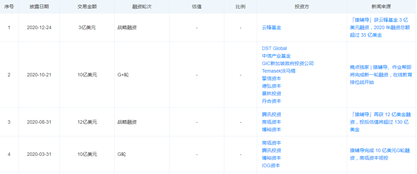Open the 景林投资 investor link
The height and width of the screenshot is (174, 417).
click(x=271, y=94)
